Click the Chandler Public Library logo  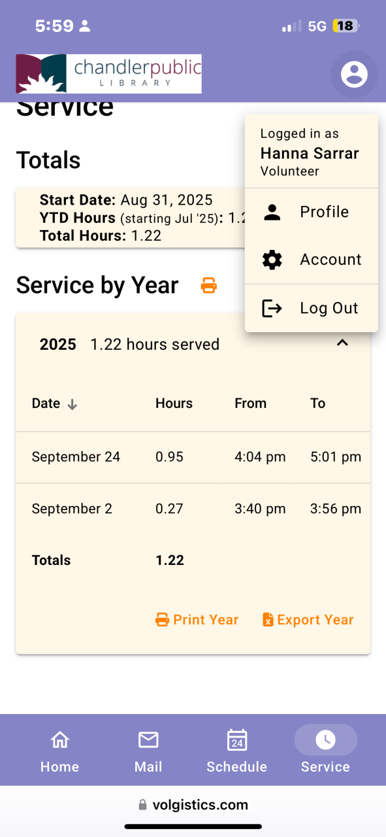(x=109, y=74)
